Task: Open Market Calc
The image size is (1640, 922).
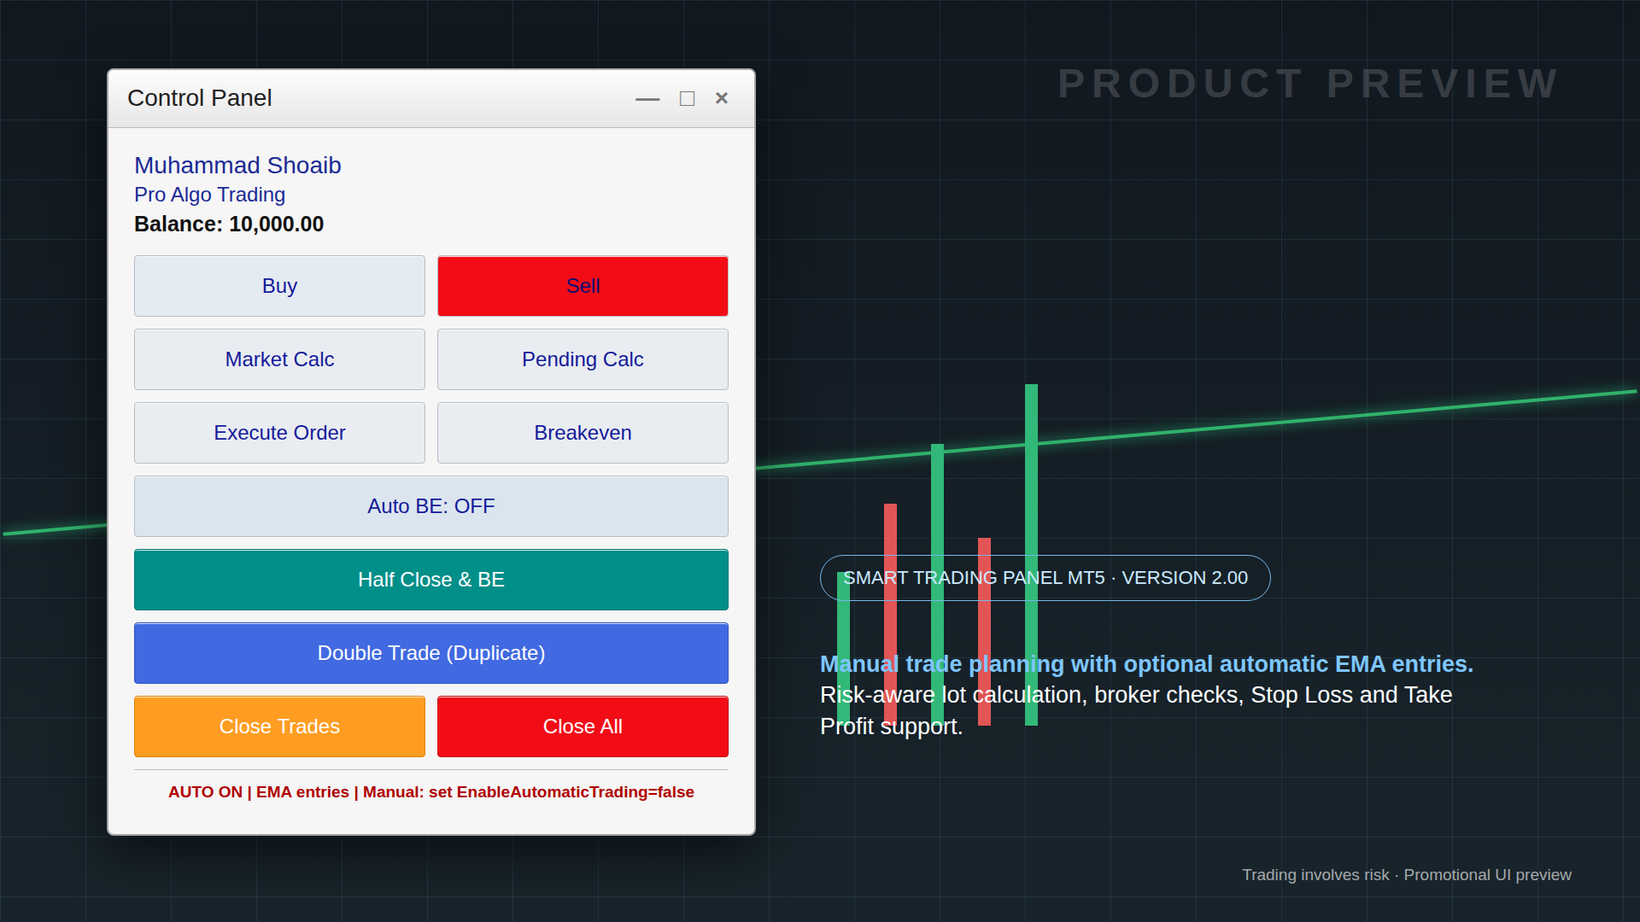Action: point(279,359)
